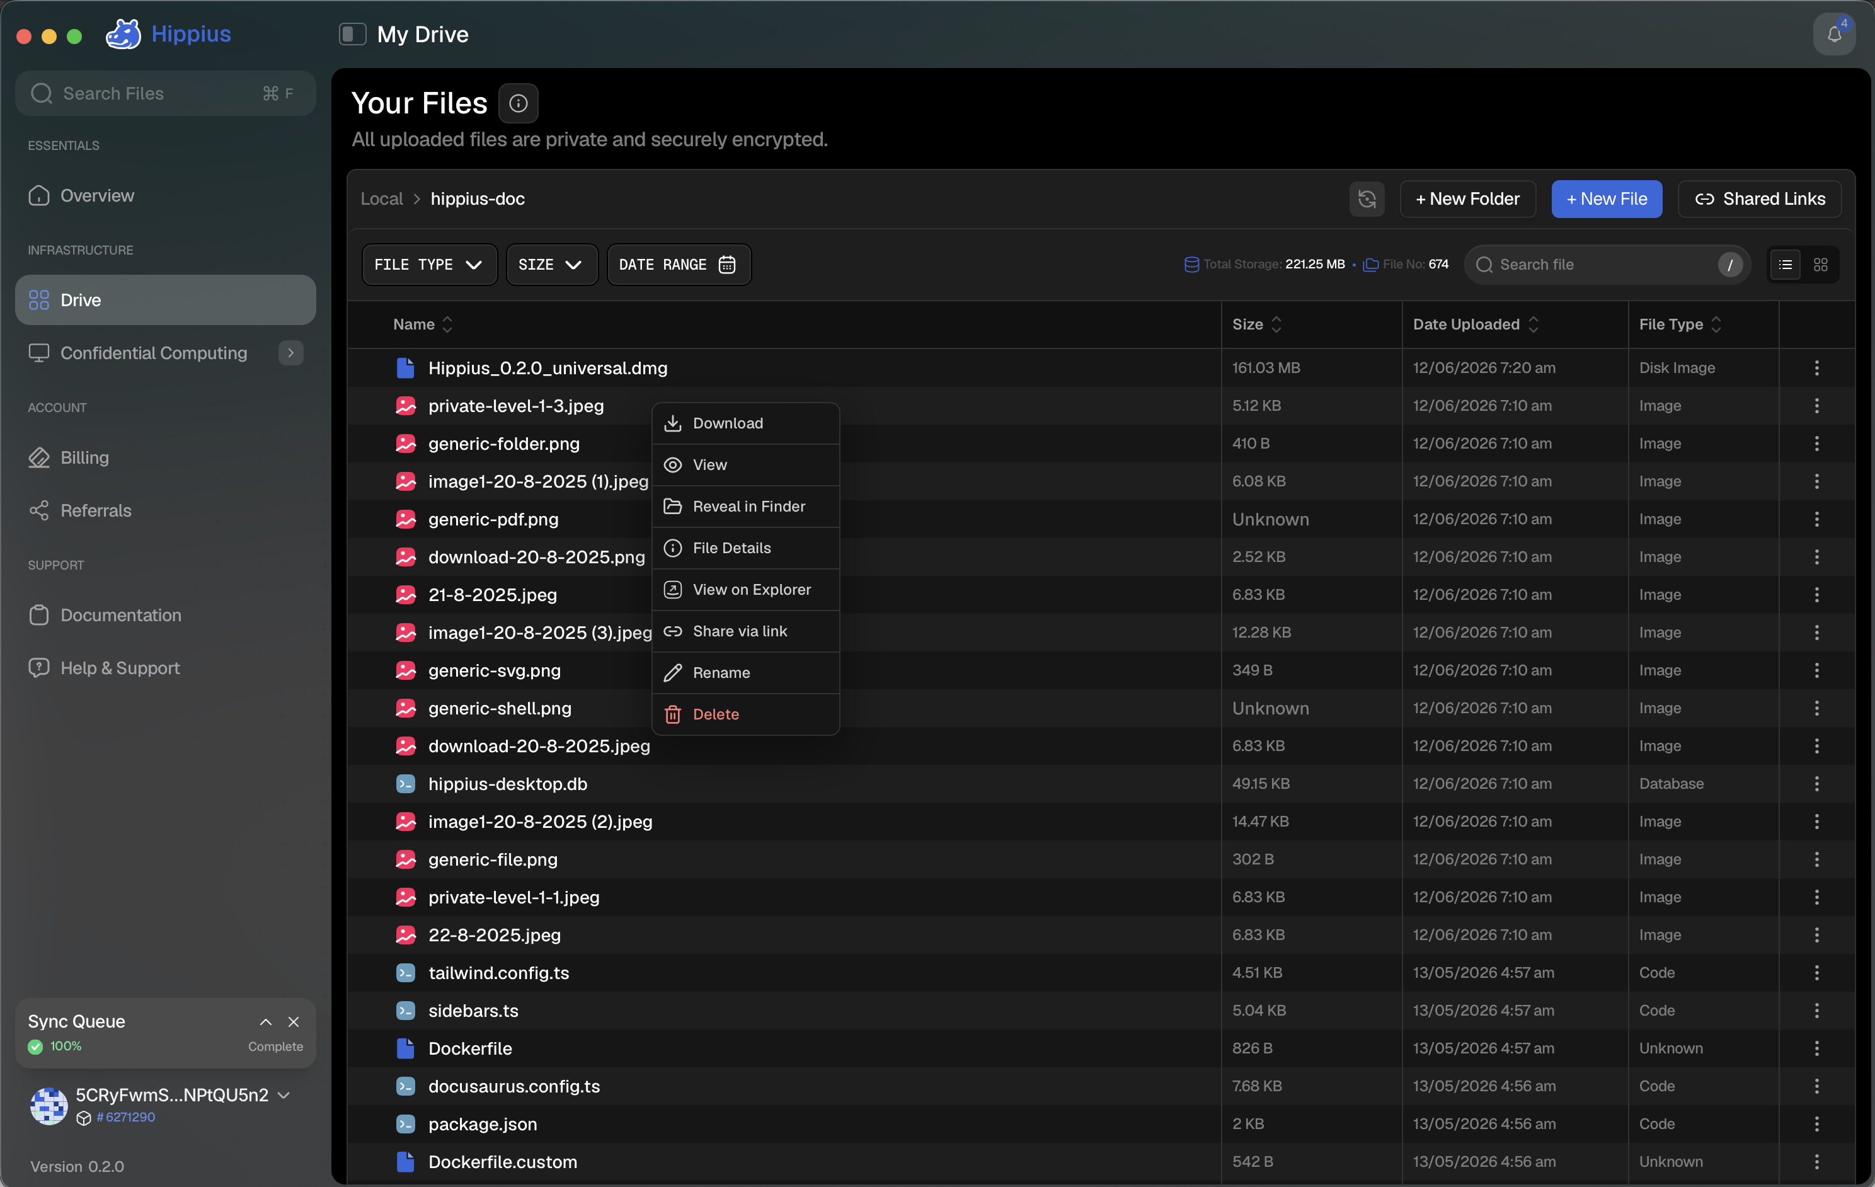Open three-dot menu for hippius-desktop.db
This screenshot has width=1875, height=1187.
pos(1816,784)
